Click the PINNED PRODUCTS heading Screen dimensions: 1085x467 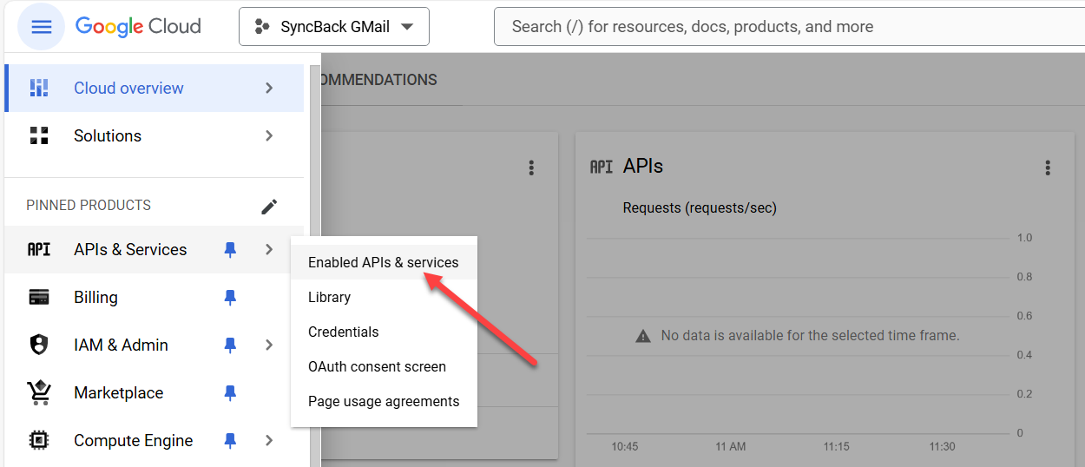89,206
